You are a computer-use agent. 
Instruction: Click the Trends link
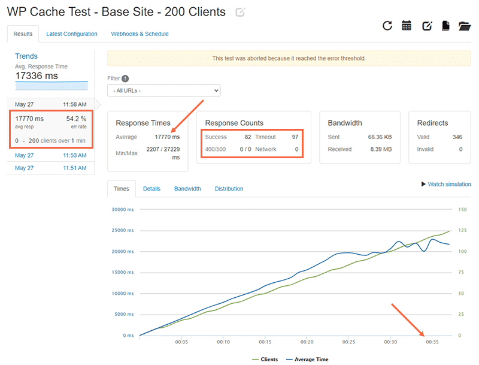click(26, 56)
